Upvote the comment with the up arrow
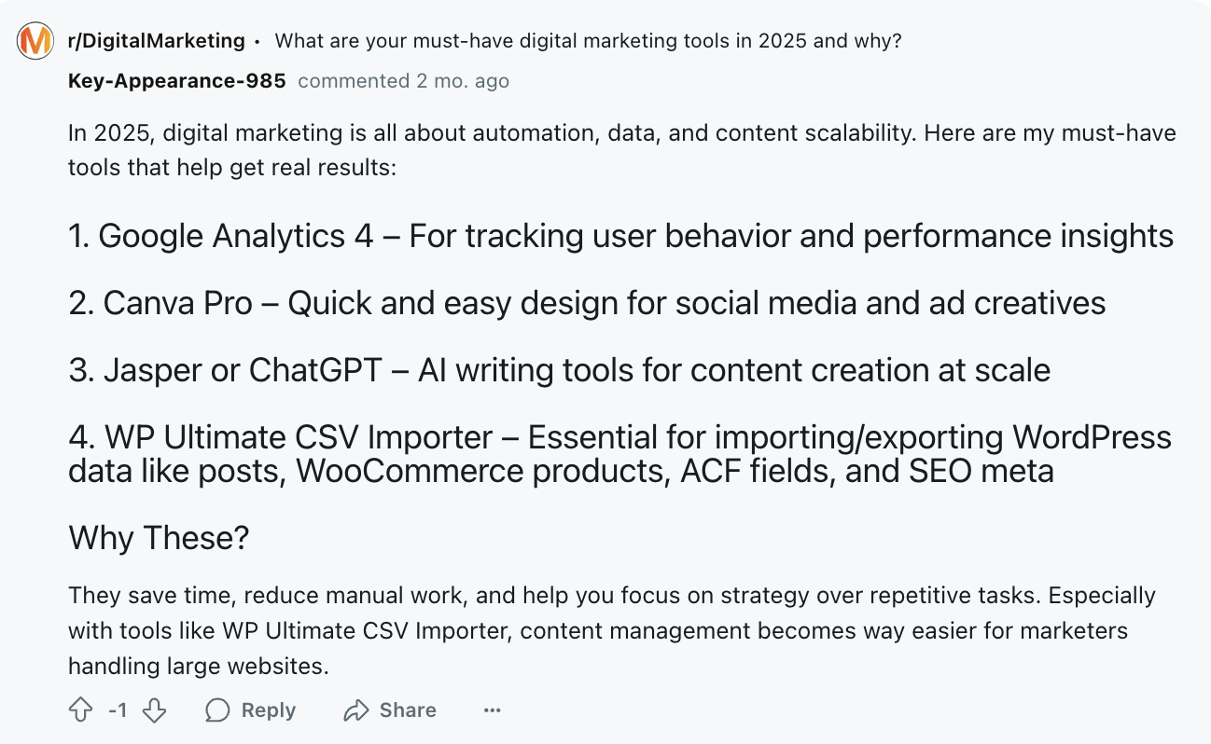 click(81, 710)
